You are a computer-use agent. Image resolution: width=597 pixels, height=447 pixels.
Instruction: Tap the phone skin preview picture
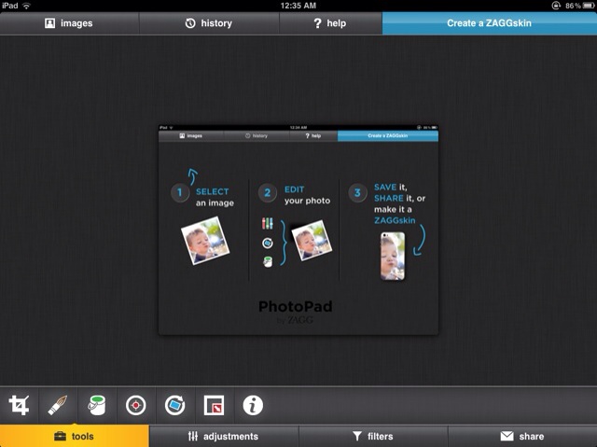(393, 256)
